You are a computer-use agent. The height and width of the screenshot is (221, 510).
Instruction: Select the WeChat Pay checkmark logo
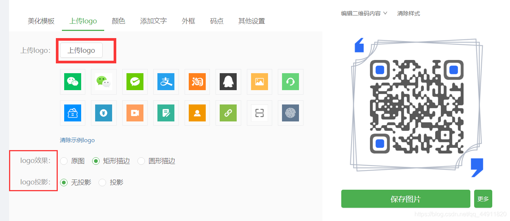coord(135,81)
